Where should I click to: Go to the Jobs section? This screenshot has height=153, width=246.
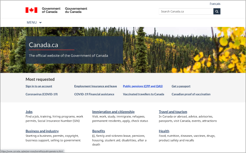pyautogui.click(x=29, y=112)
